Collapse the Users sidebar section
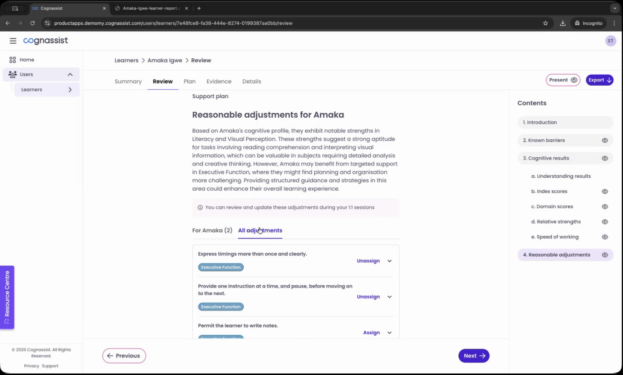The height and width of the screenshot is (375, 623). pyautogui.click(x=70, y=74)
